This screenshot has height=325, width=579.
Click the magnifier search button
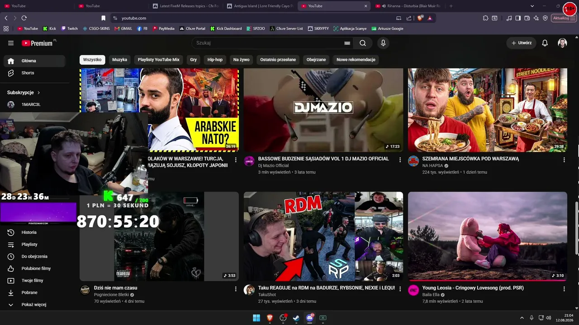point(363,43)
